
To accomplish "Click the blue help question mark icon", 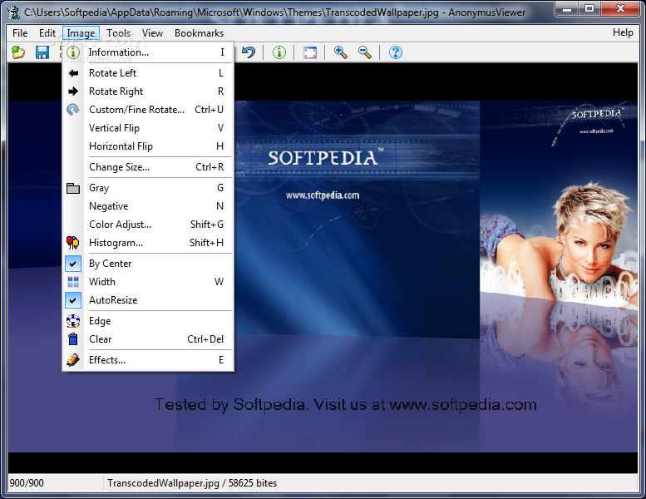I will coord(396,52).
